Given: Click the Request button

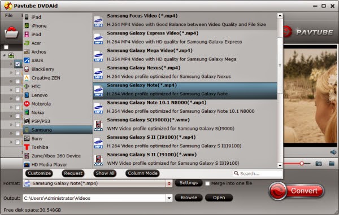Looking at the screenshot, I should 73,173.
